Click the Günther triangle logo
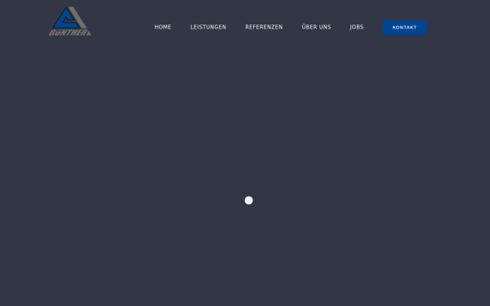This screenshot has height=306, width=490. pyautogui.click(x=70, y=21)
